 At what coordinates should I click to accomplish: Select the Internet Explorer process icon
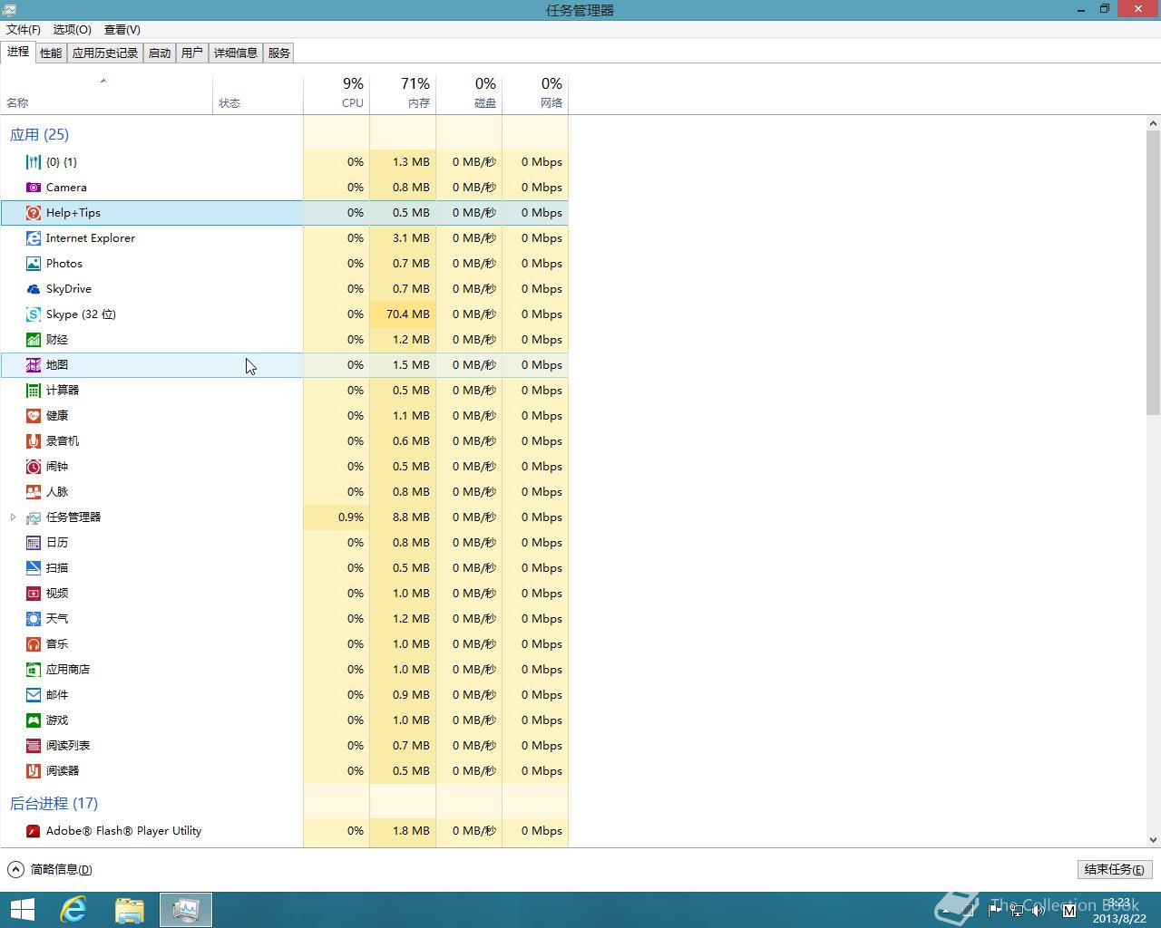coord(34,238)
